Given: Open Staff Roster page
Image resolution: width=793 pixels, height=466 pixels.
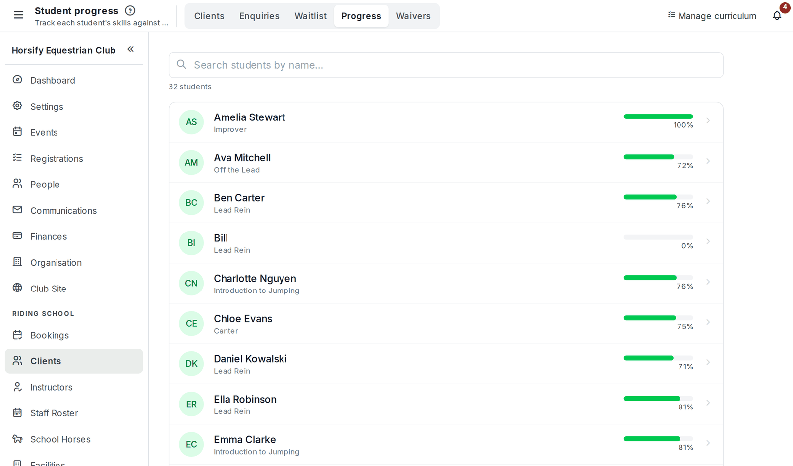Looking at the screenshot, I should (x=74, y=413).
